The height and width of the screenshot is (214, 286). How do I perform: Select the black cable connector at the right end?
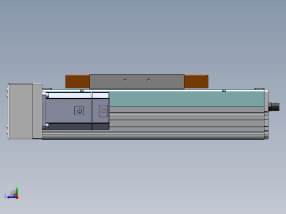274,107
